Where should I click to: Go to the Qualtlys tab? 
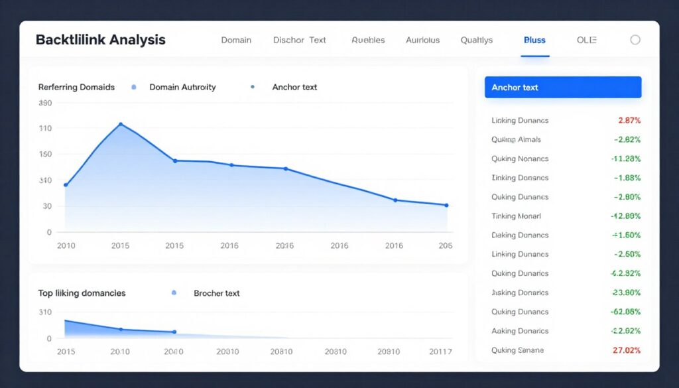pos(476,40)
